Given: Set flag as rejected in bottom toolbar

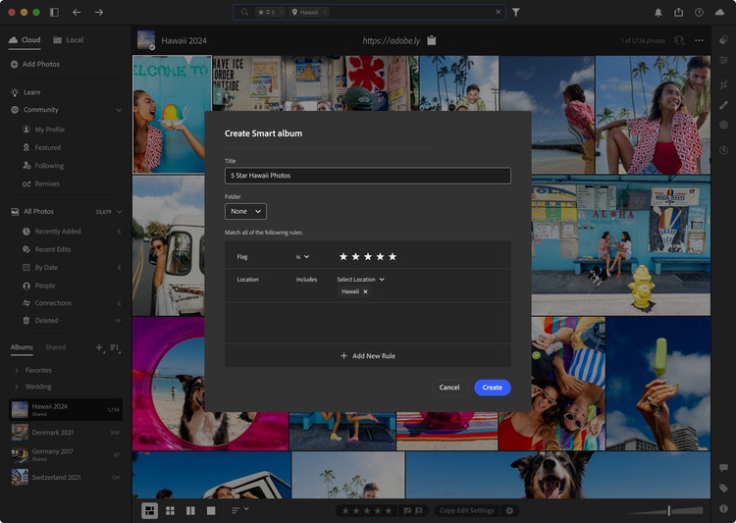Looking at the screenshot, I should click(x=419, y=510).
